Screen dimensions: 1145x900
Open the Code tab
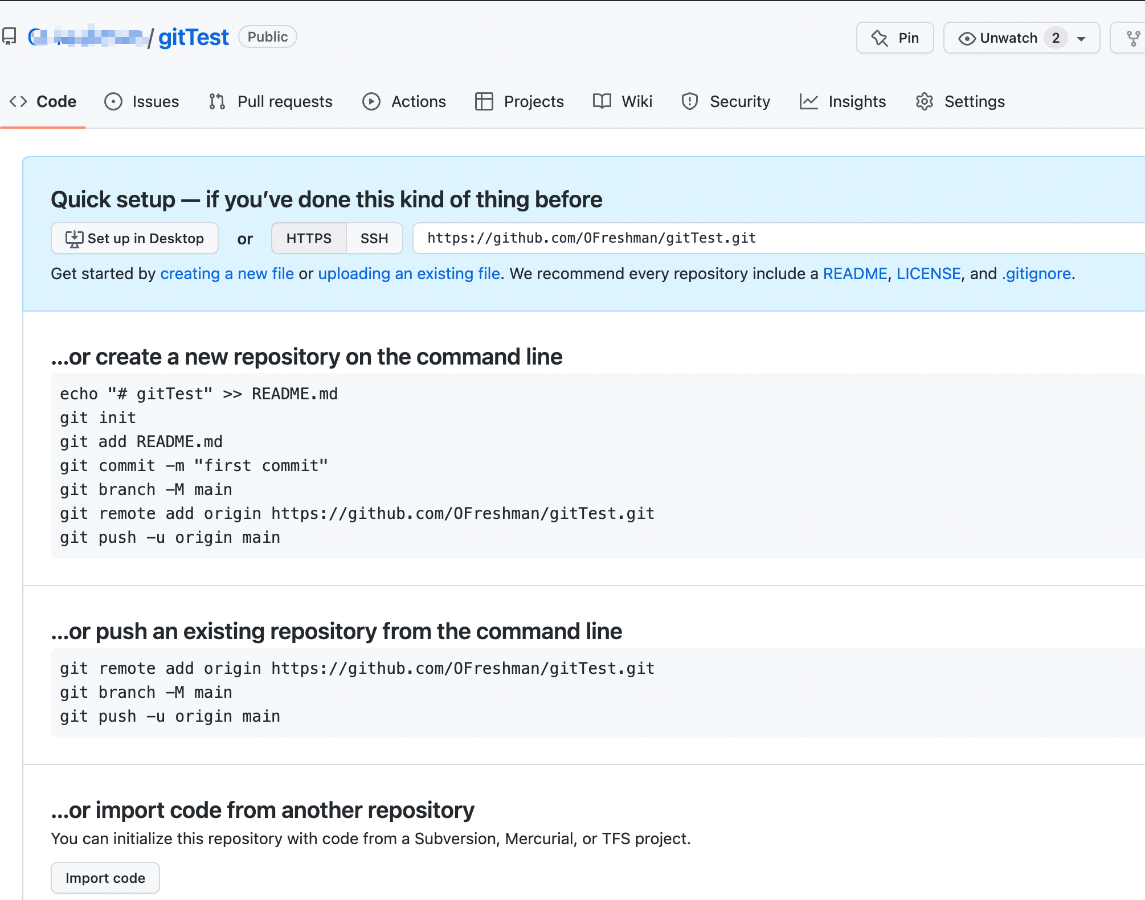pos(43,101)
